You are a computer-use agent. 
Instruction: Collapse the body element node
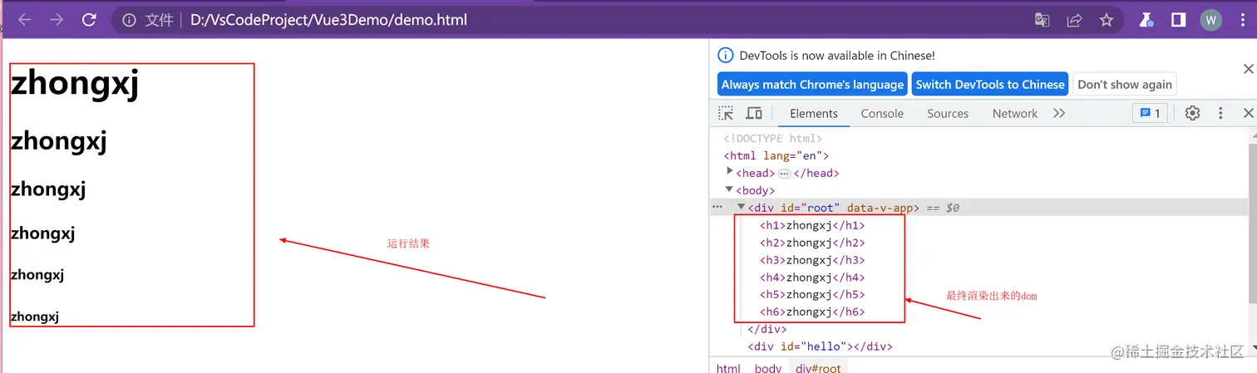click(730, 189)
